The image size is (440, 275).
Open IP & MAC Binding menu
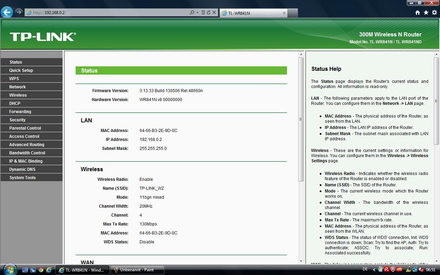click(32, 161)
